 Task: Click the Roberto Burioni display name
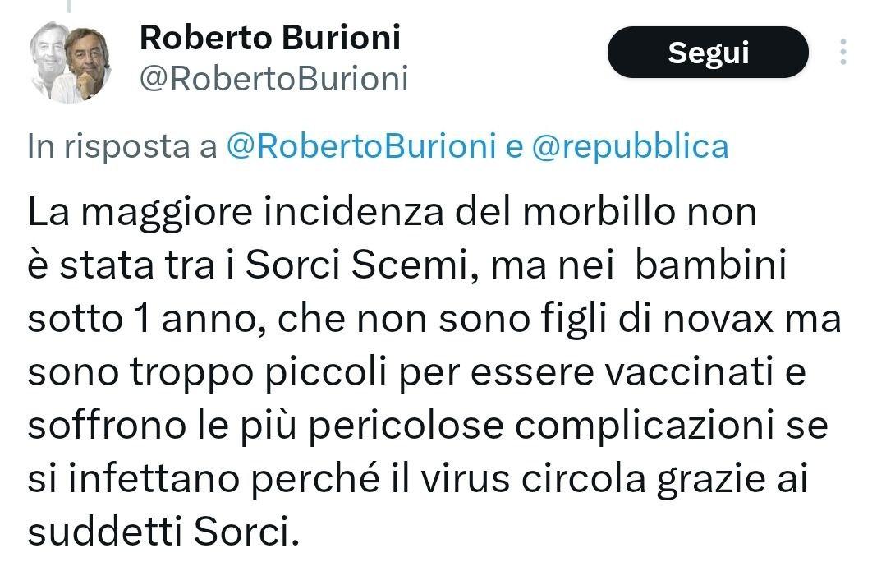(270, 37)
